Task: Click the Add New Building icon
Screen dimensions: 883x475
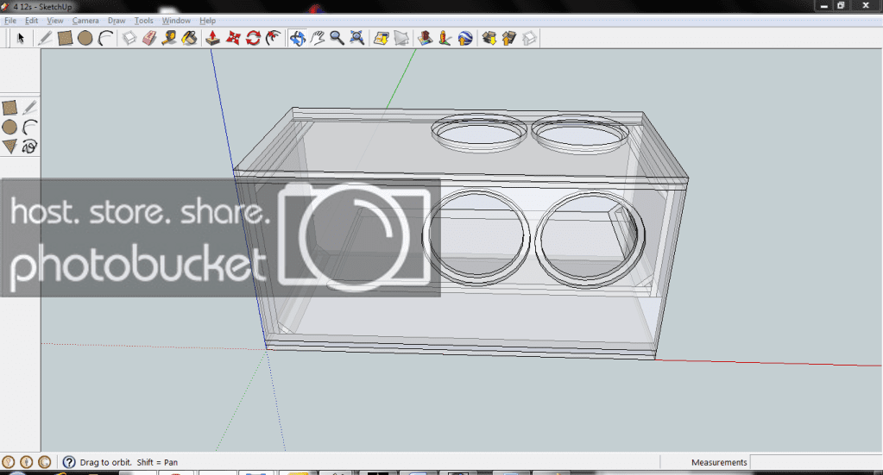Action: coord(426,38)
